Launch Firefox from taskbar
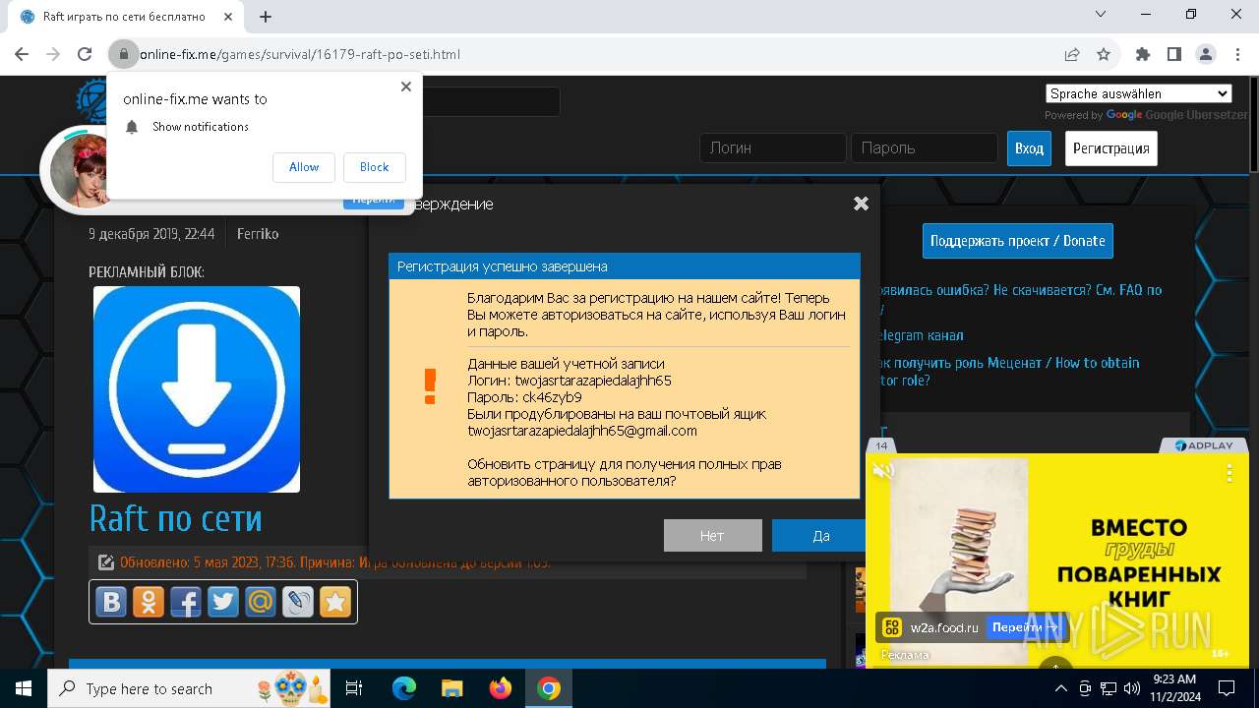Screen dimensions: 1259x708 coord(501,688)
